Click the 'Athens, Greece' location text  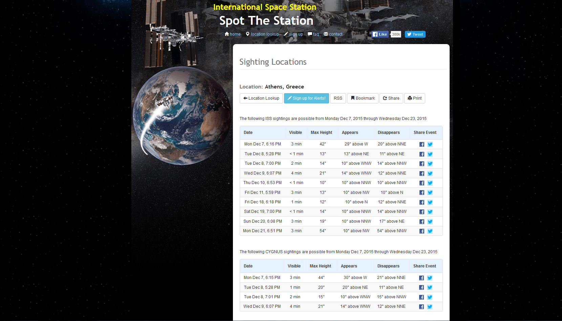(284, 87)
